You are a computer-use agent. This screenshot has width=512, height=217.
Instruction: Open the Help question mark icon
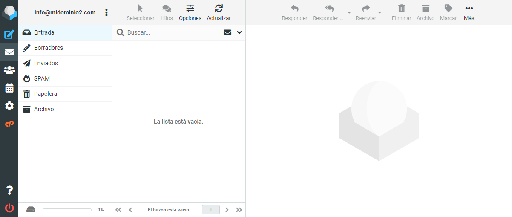(x=9, y=191)
